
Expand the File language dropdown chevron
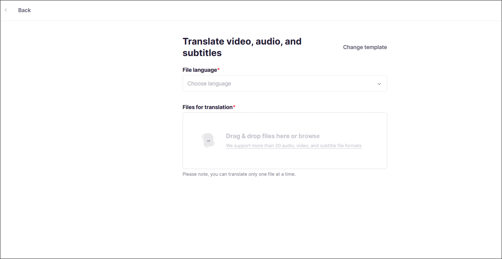tap(379, 84)
